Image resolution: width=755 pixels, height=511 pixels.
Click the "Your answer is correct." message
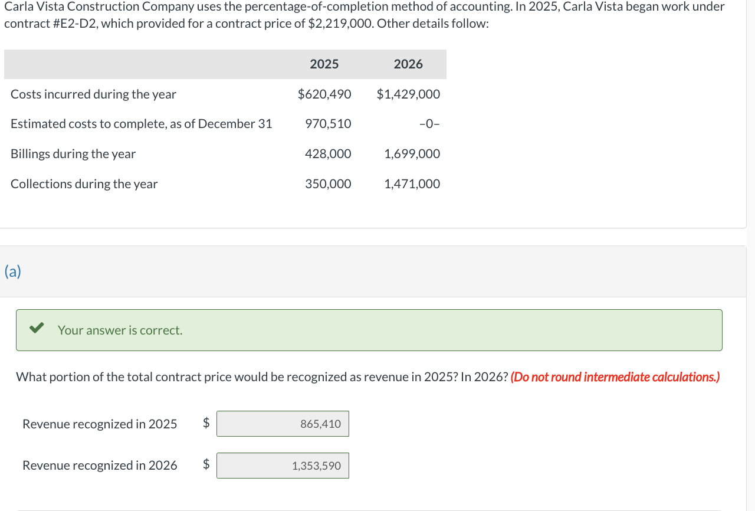[x=120, y=330]
